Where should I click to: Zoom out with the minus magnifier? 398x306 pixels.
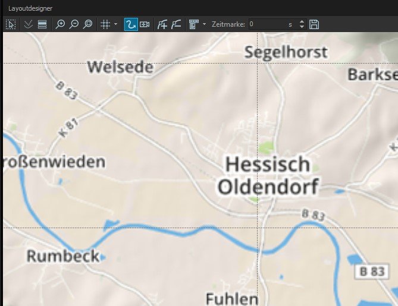point(74,24)
